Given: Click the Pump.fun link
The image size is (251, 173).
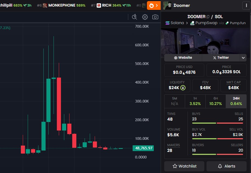Looking at the screenshot, I should coord(235,23).
